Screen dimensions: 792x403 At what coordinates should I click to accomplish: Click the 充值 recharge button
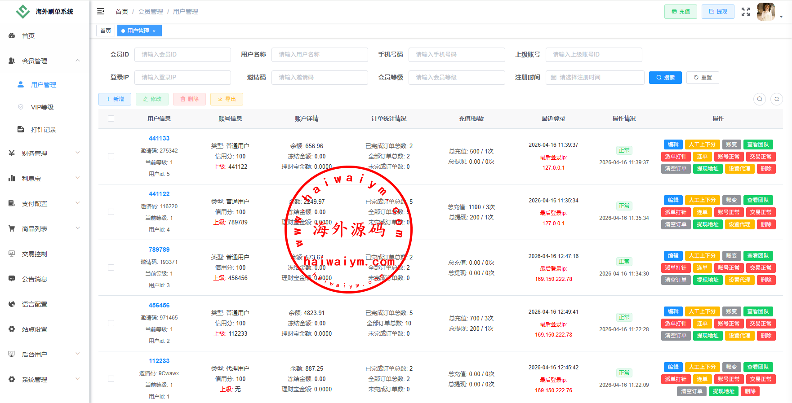[681, 12]
